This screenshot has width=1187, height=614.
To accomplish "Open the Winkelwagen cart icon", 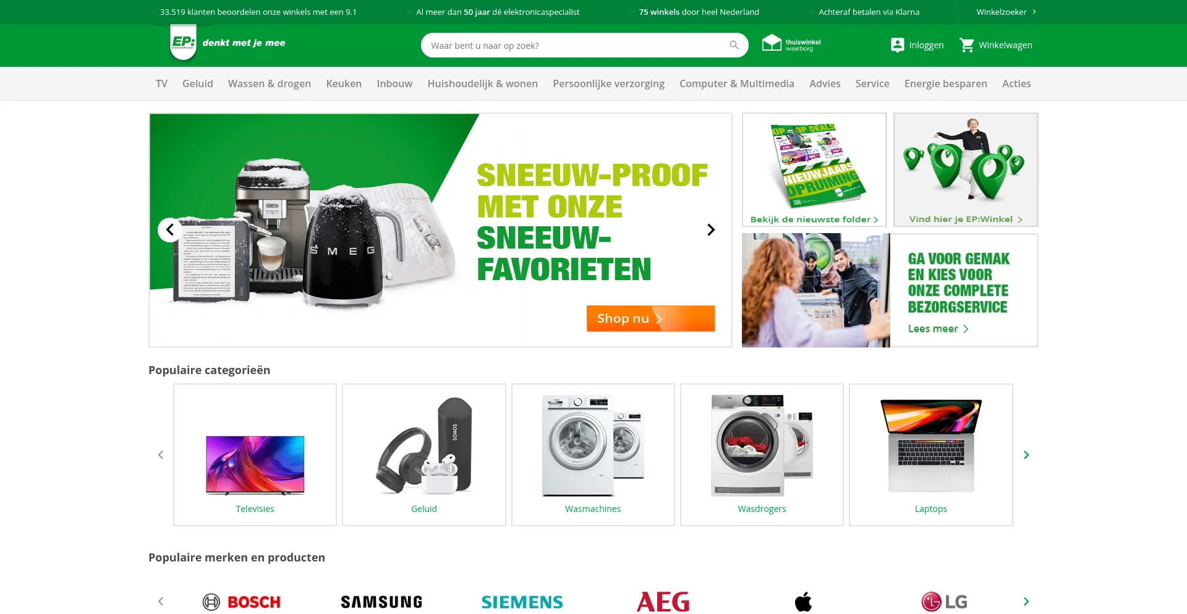I will tap(967, 45).
